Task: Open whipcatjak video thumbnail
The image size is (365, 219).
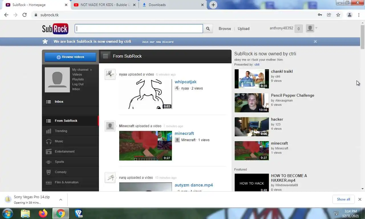Action: click(x=145, y=94)
